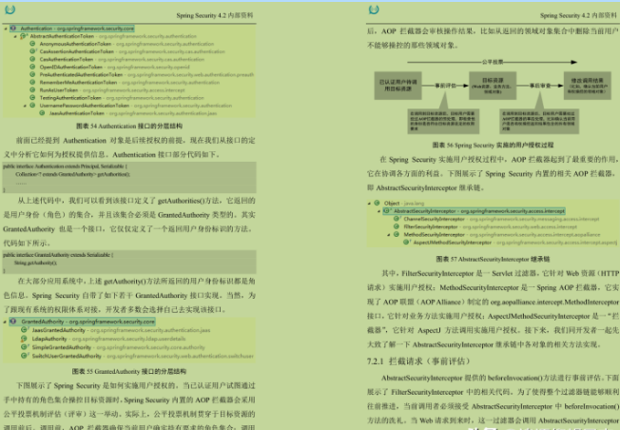Collapse the GrantedAuthority root tree node
The height and width of the screenshot is (430, 620).
[x=5, y=322]
